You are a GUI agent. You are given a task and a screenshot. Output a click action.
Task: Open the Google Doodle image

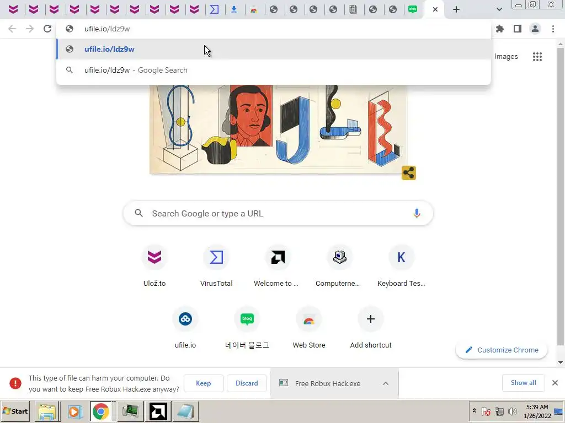pyautogui.click(x=278, y=129)
